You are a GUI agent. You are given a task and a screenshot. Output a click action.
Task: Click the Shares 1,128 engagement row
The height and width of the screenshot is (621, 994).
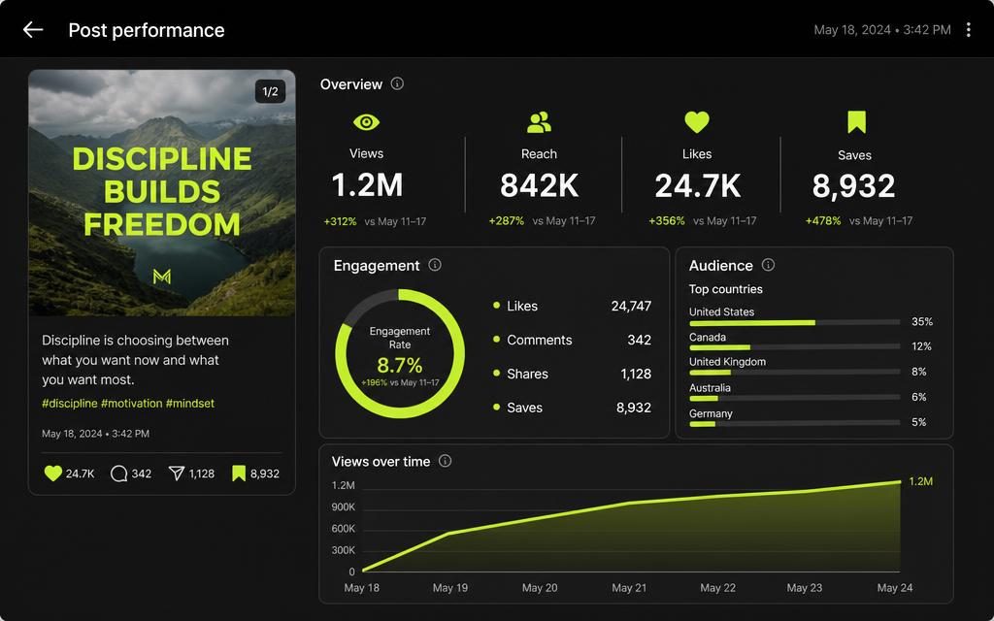pyautogui.click(x=573, y=374)
